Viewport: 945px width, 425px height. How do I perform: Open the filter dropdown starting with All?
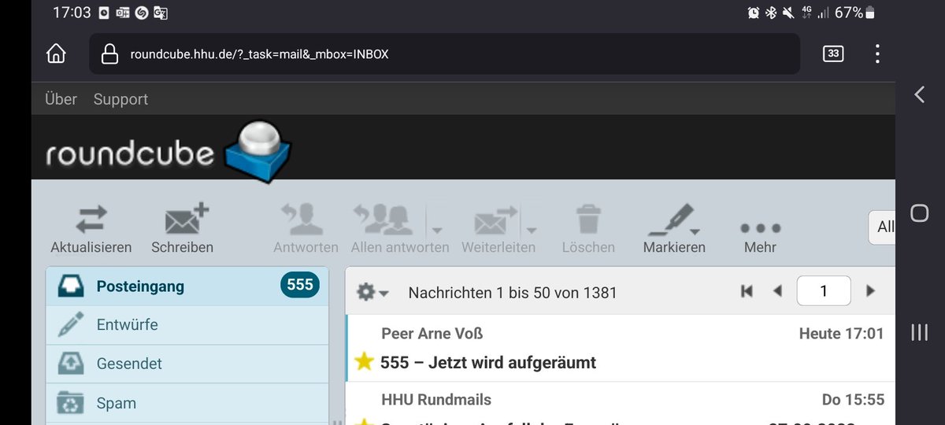tap(882, 227)
